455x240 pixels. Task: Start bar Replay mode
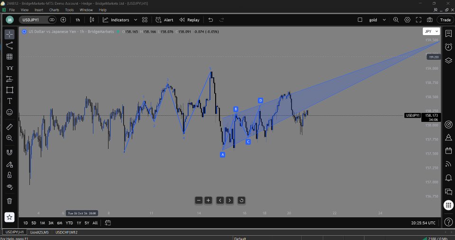coord(190,20)
